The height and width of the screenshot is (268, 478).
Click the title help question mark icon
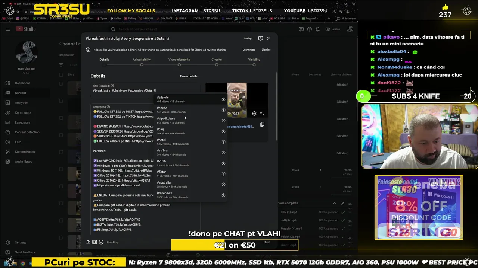[x=112, y=86]
